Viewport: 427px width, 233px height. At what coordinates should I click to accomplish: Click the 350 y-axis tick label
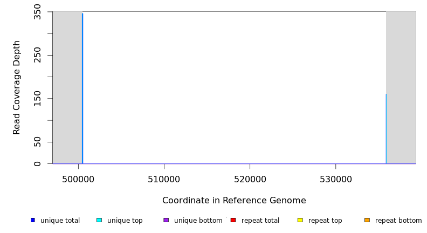37,12
